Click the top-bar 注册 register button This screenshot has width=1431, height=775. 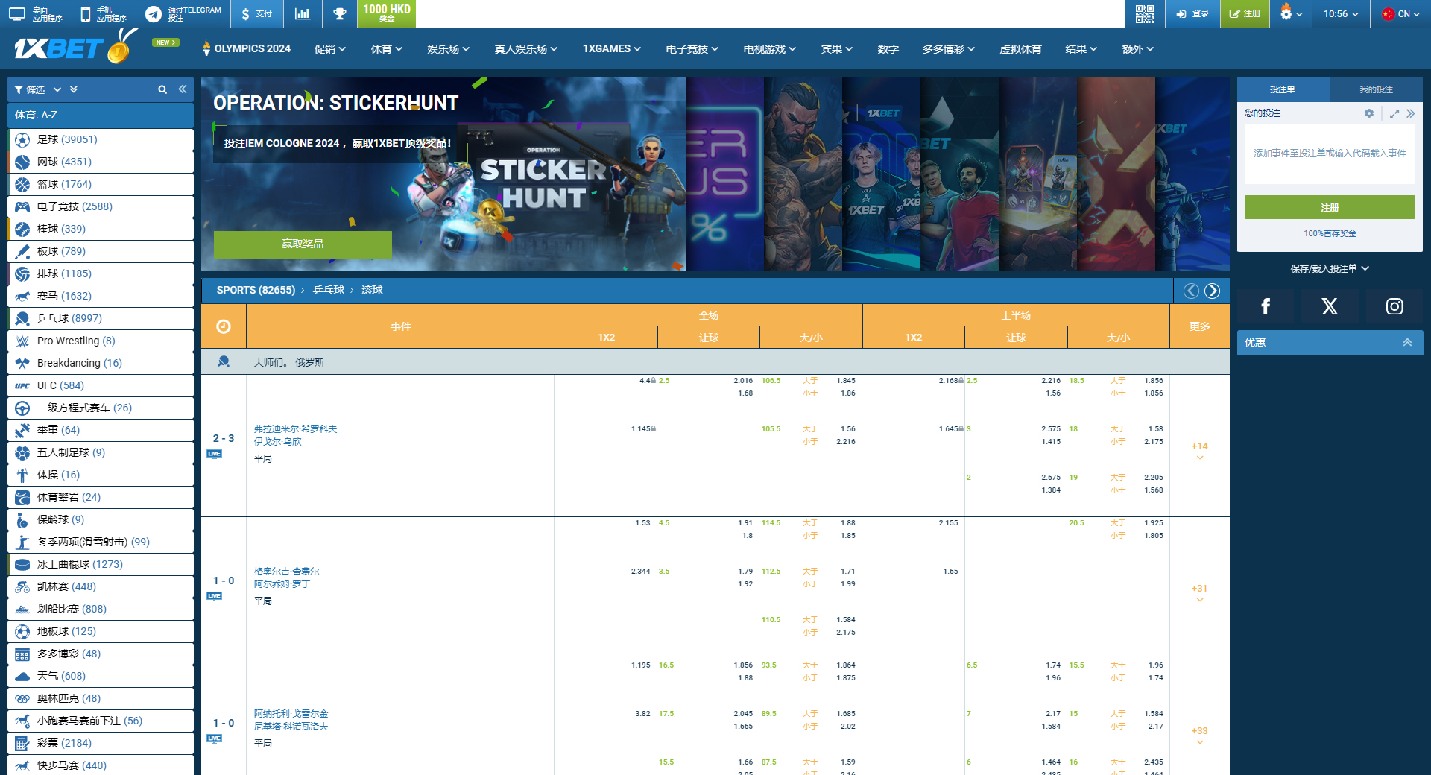coord(1245,13)
